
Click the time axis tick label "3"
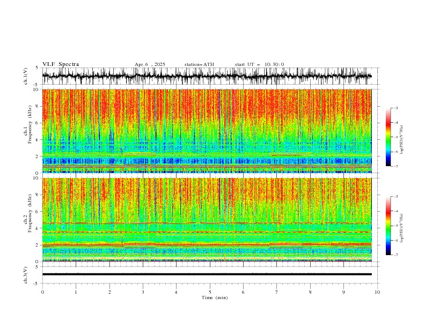click(x=143, y=292)
